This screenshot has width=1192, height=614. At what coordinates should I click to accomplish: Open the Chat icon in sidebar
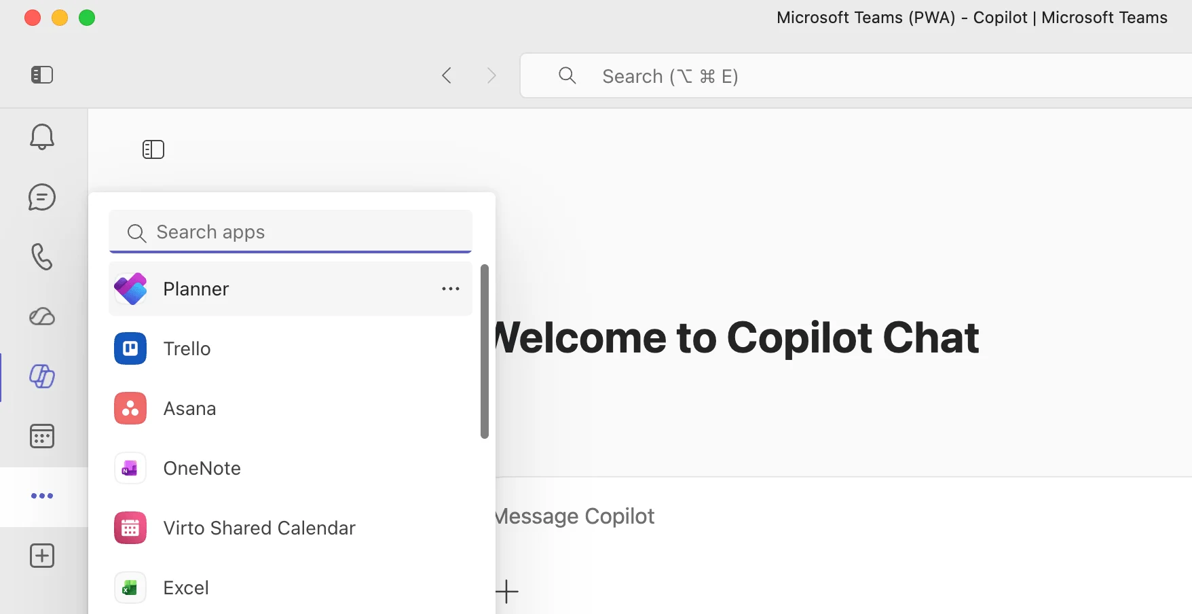[42, 197]
